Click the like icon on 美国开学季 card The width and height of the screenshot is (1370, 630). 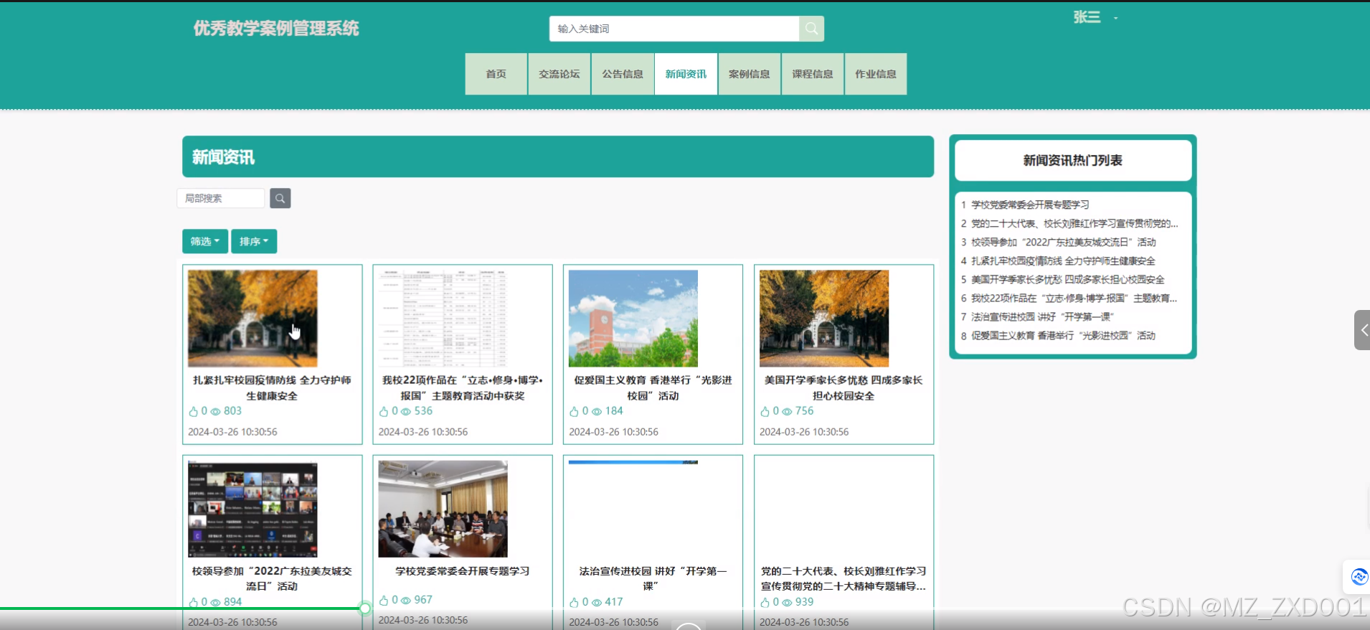click(x=765, y=412)
